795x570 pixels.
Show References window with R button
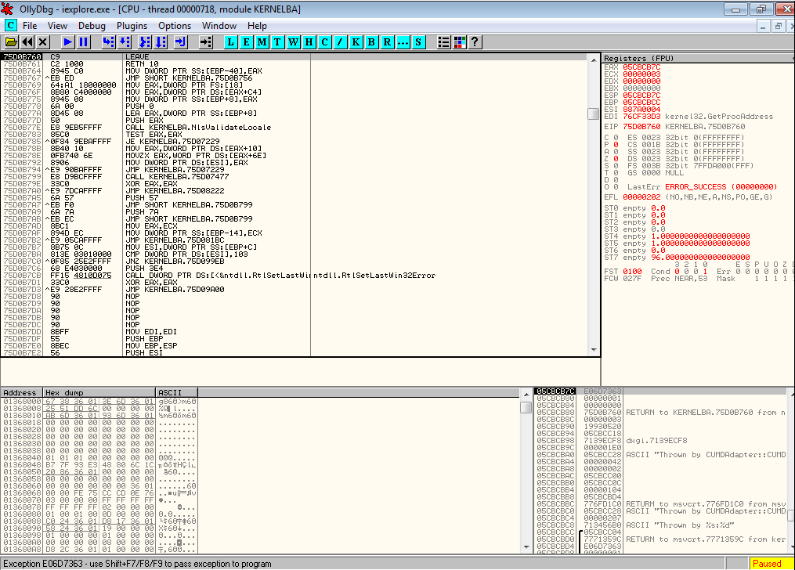pyautogui.click(x=387, y=42)
